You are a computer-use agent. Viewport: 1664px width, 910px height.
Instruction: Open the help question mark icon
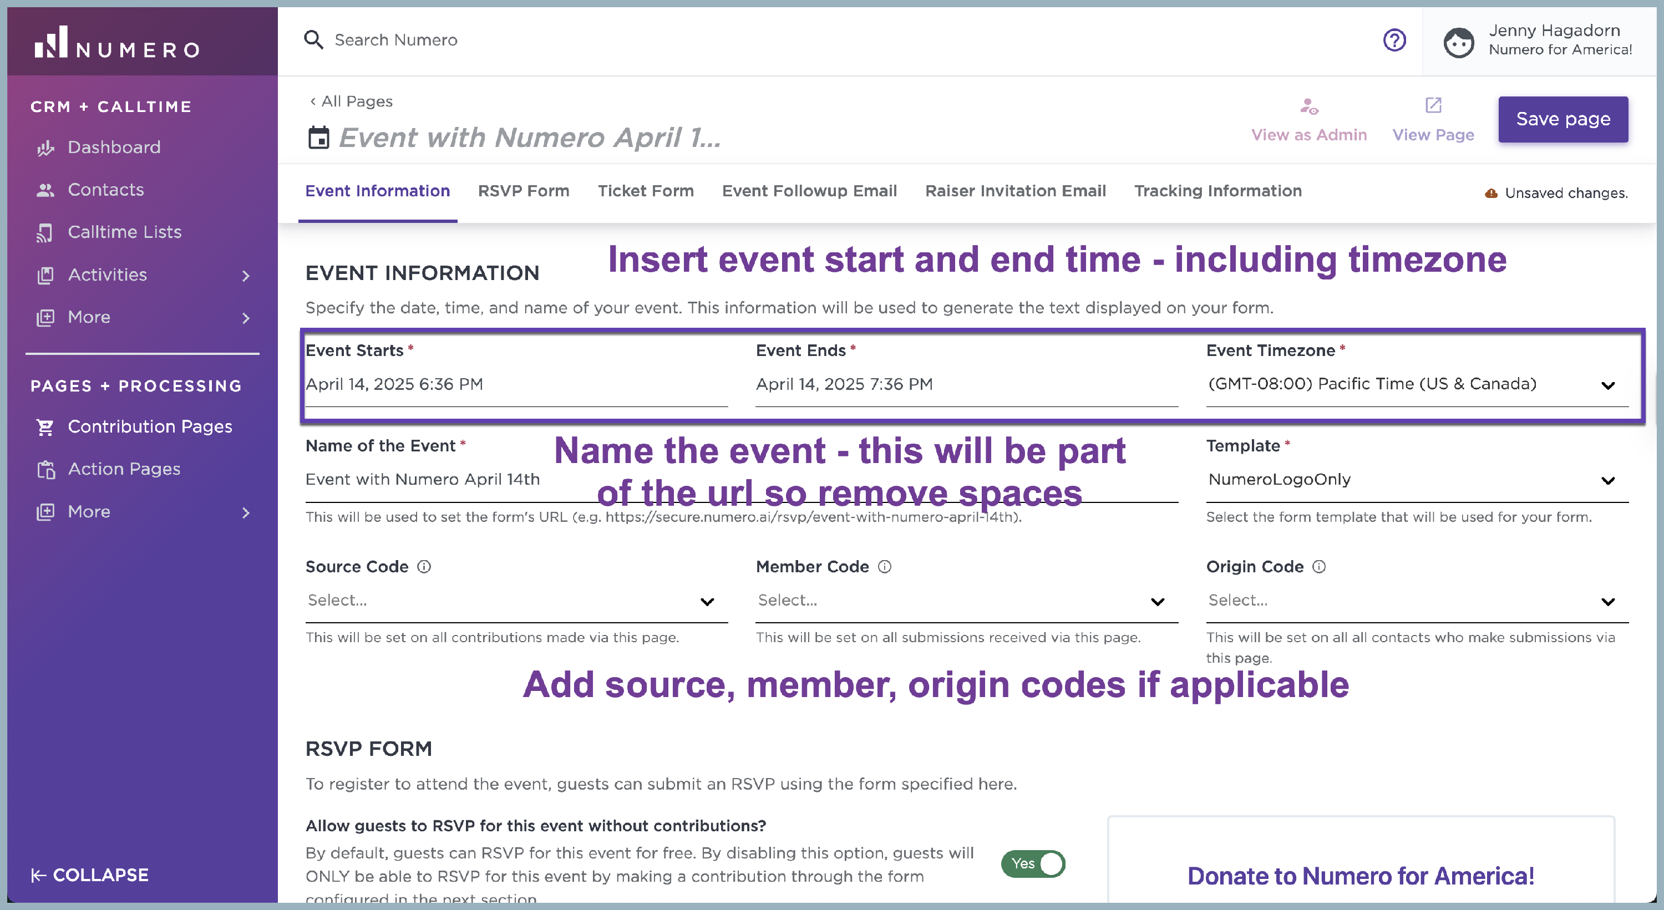click(x=1394, y=40)
